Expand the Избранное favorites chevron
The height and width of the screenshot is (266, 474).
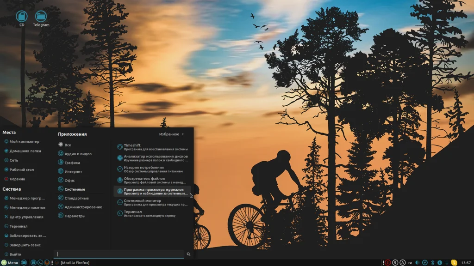183,134
